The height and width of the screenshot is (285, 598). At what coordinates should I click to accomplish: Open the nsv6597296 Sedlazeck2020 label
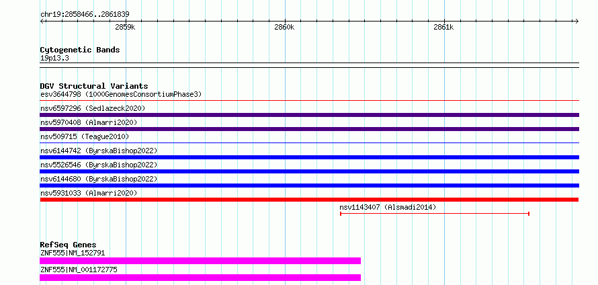(93, 108)
